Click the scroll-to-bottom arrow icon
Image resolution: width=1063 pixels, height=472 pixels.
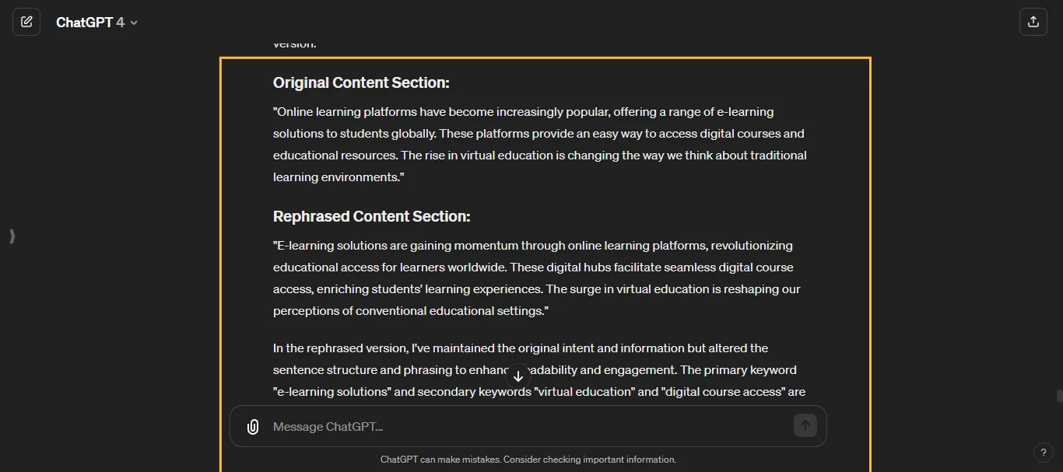coord(517,376)
